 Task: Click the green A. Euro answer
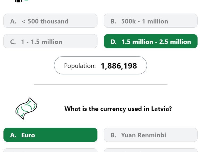coord(50,135)
